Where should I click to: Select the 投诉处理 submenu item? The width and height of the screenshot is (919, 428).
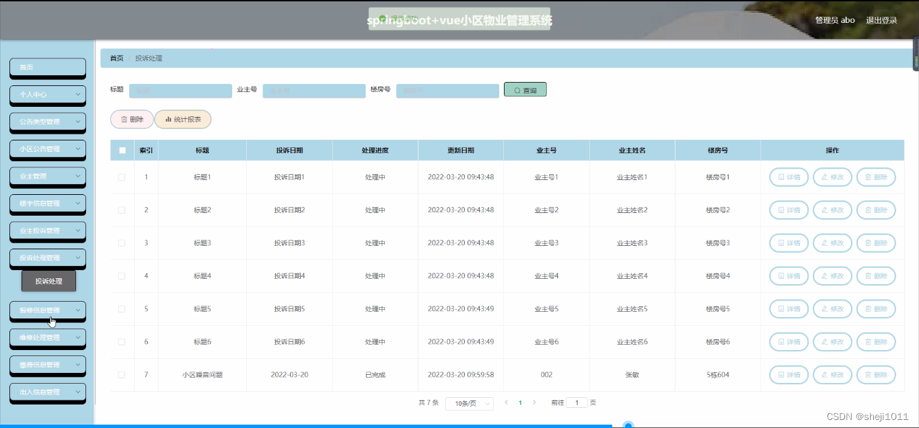point(48,280)
